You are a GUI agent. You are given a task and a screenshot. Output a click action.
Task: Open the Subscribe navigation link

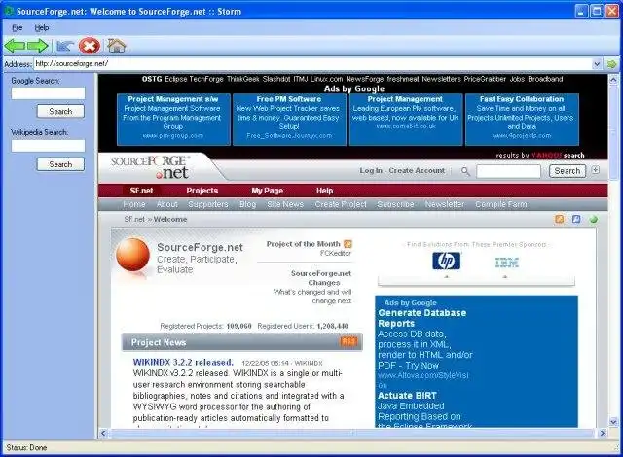395,204
